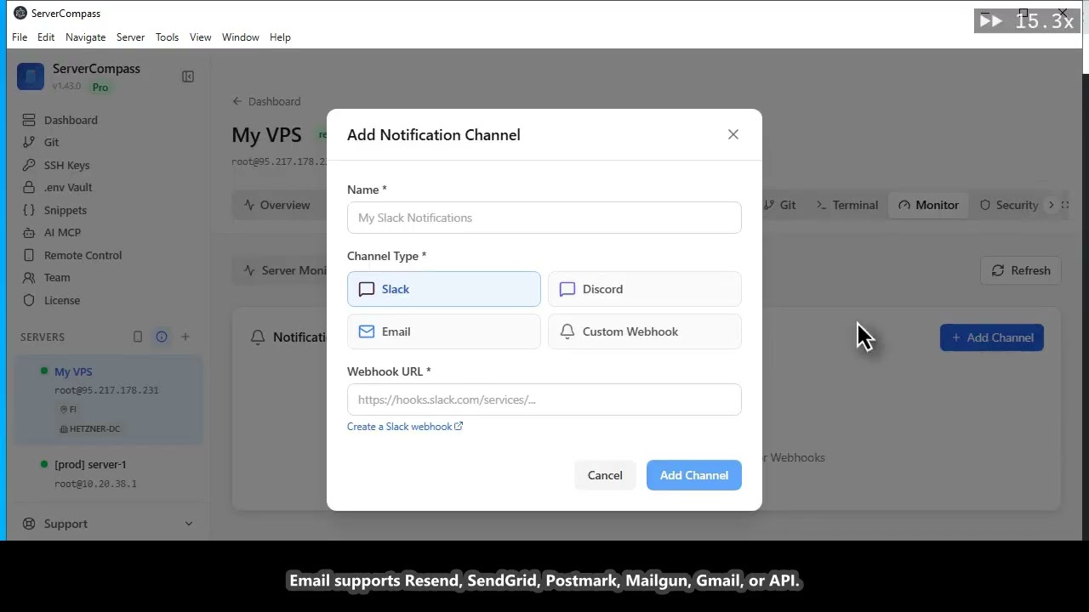Click the Add Channel button in the dialog
Viewport: 1089px width, 612px height.
[x=694, y=475]
